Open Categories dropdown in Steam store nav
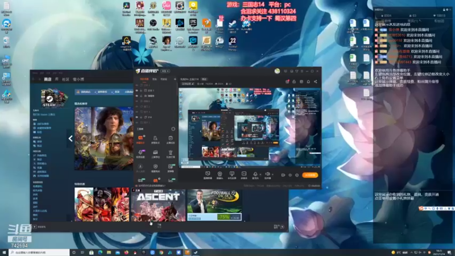Screen dimensions: 455x256 pyautogui.click(x=117, y=92)
